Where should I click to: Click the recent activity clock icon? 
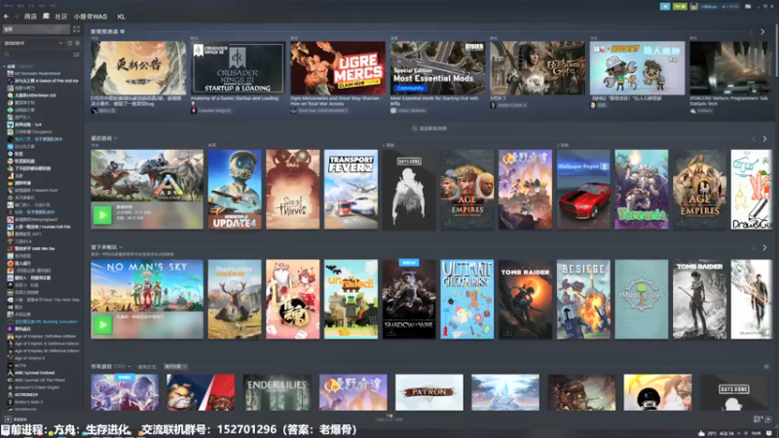[69, 43]
